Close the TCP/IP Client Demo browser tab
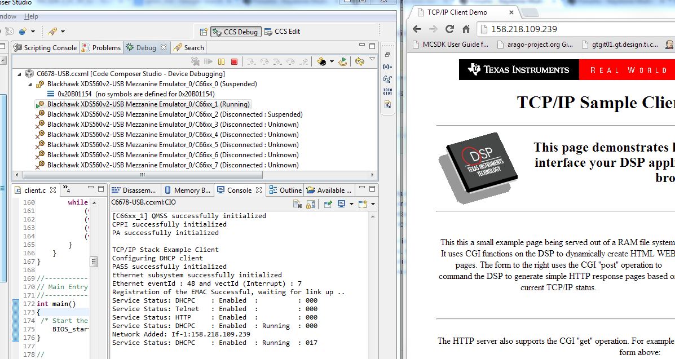 tap(511, 12)
